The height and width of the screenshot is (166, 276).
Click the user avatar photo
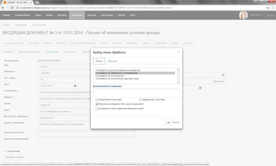point(243,15)
